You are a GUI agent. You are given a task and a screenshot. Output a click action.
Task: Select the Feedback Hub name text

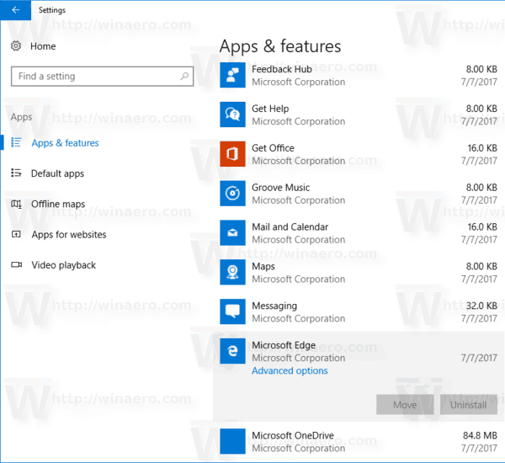point(282,69)
